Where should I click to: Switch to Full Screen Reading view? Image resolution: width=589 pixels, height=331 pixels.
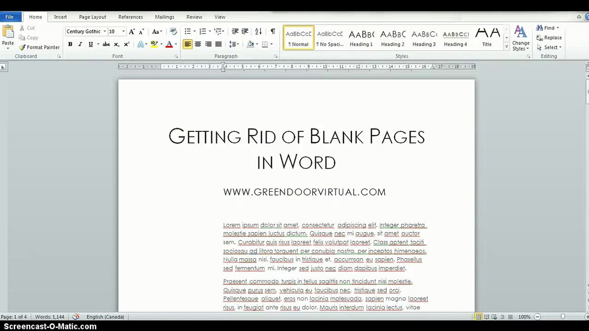pos(486,317)
